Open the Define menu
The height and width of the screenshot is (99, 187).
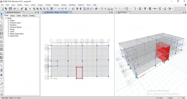pos(20,5)
